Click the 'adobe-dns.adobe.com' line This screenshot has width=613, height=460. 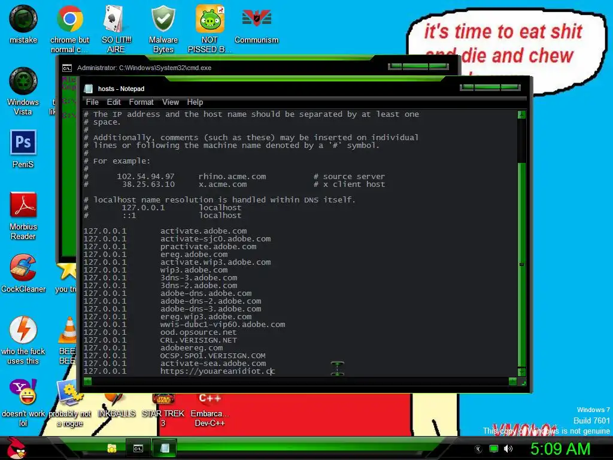tap(206, 293)
